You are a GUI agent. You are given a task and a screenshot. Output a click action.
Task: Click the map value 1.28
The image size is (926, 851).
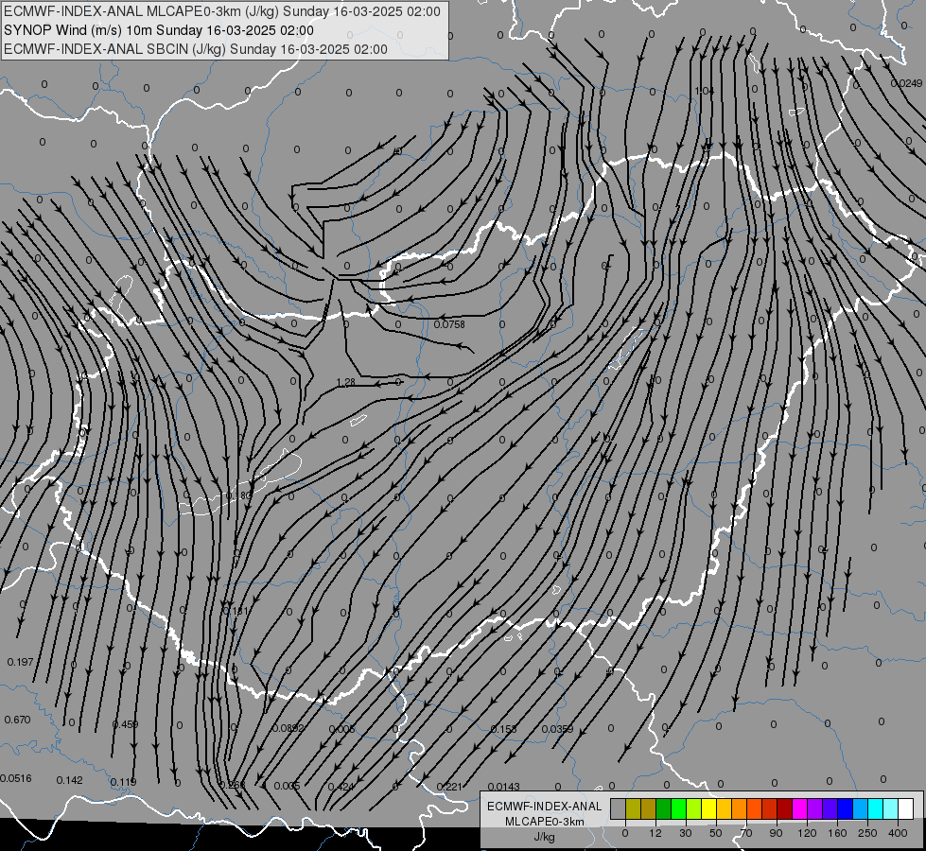click(346, 382)
